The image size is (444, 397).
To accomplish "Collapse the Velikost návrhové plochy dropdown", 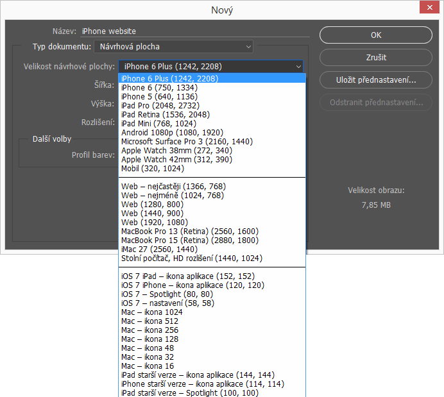I will point(210,67).
